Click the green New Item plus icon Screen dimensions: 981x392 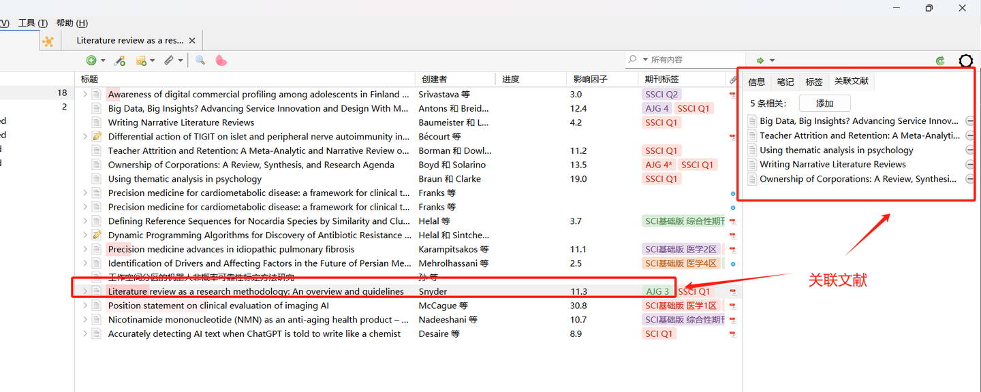point(91,61)
